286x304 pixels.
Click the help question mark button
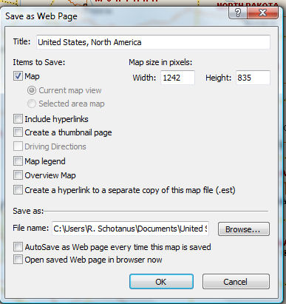point(237,13)
